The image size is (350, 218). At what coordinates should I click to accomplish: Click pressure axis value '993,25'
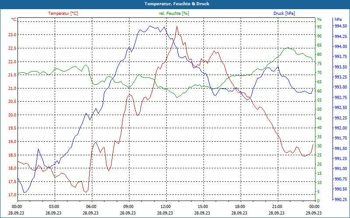click(341, 77)
